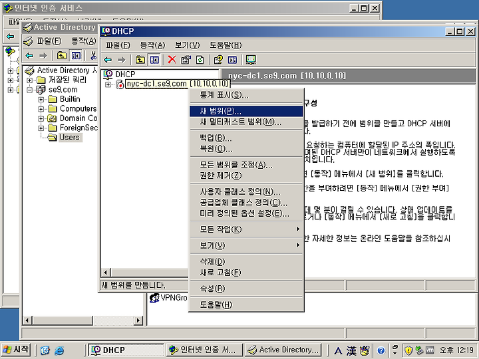
Task: Click the monitor icon at the DHCP toolbar end
Action: [x=251, y=60]
